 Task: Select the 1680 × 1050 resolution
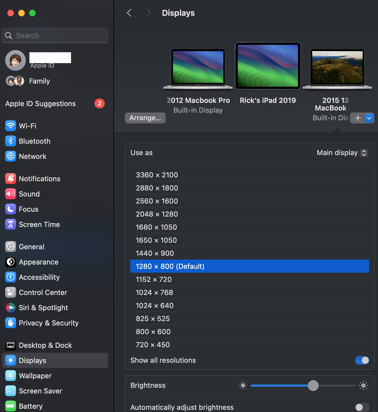tap(250, 227)
